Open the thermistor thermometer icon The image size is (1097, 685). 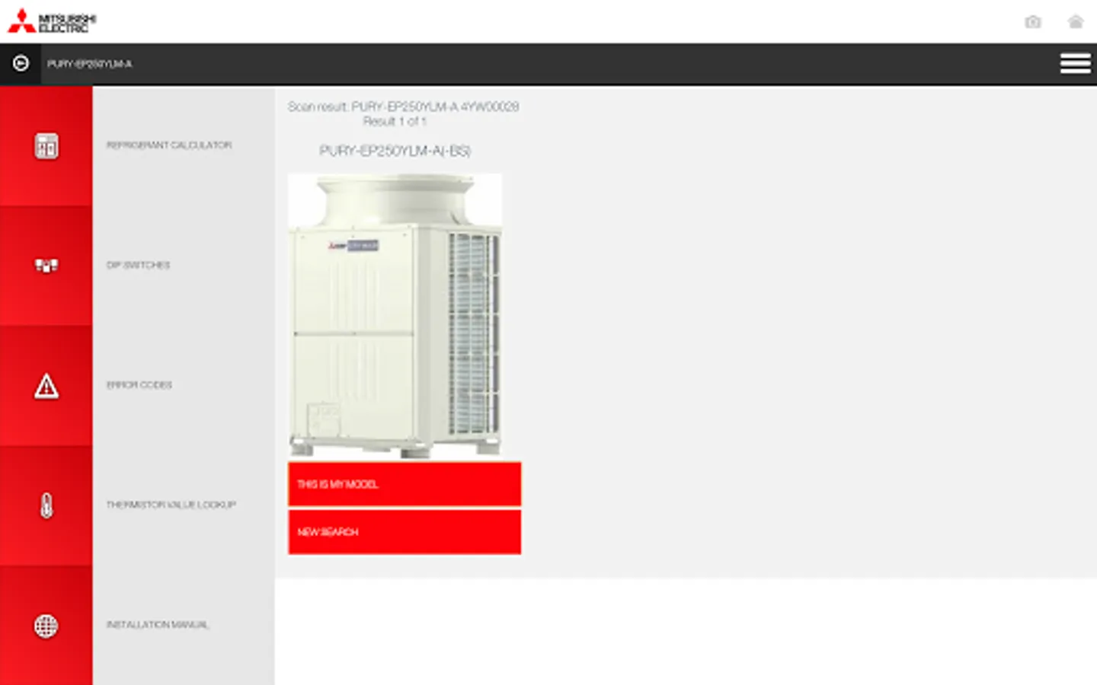tap(46, 505)
